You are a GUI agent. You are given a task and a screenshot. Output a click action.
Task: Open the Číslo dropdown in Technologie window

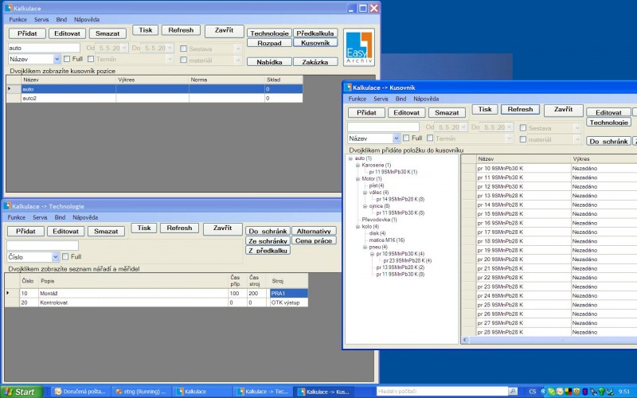coord(56,257)
